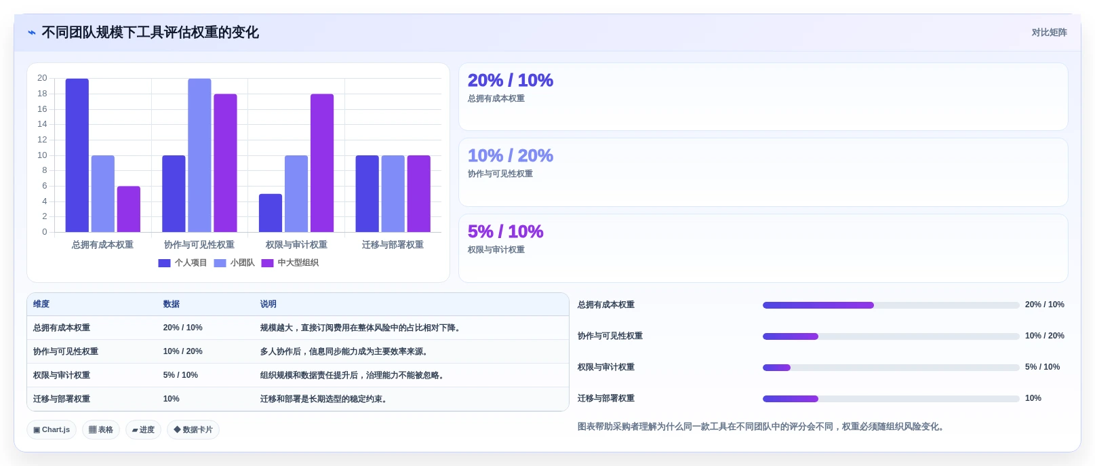The image size is (1095, 466).
Task: Click the 20% / 10% table cell
Action: 183,328
